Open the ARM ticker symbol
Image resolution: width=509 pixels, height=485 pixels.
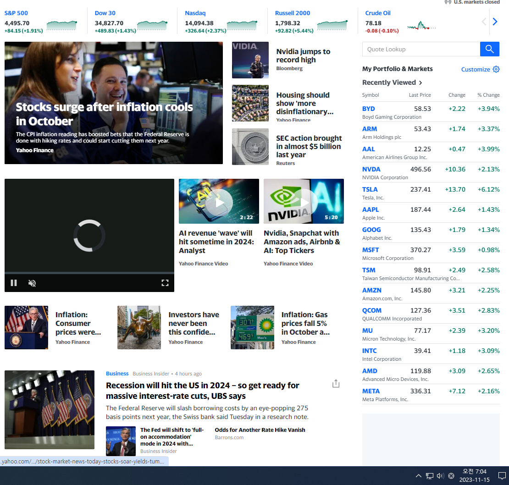point(370,129)
